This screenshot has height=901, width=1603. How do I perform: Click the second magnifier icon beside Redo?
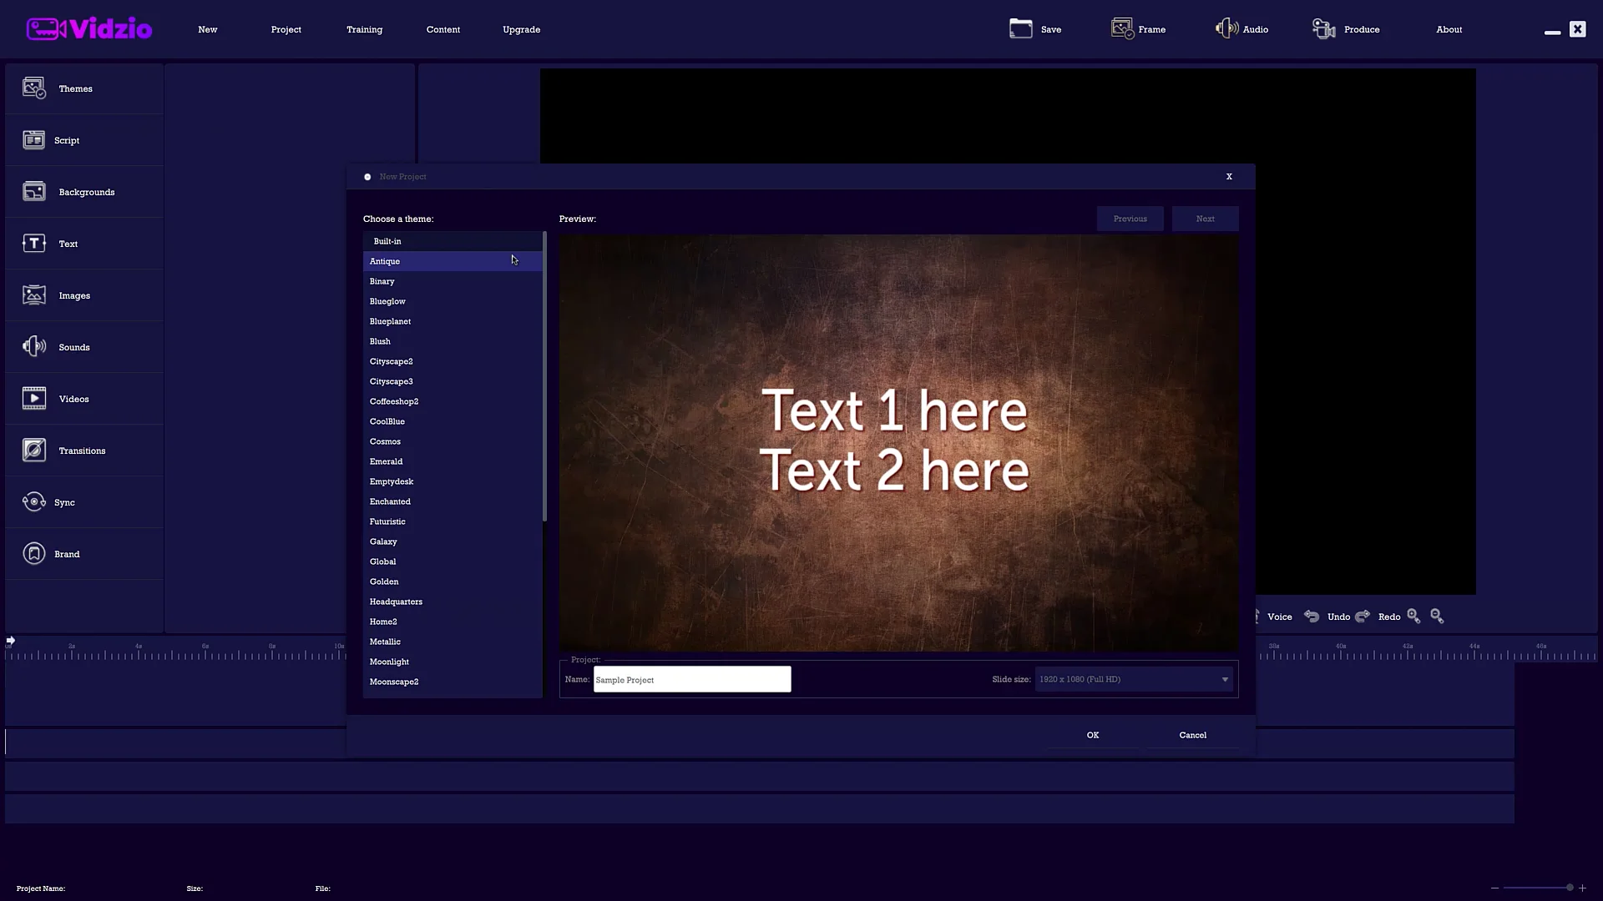coord(1437,616)
